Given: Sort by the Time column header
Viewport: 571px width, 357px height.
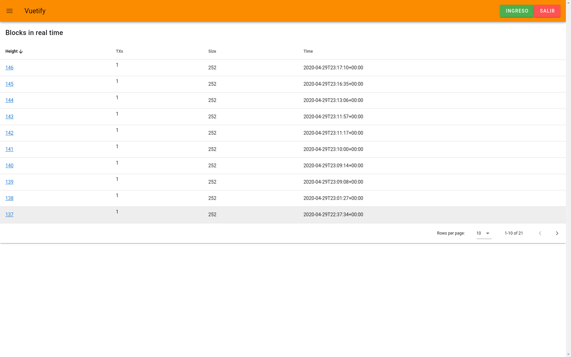Looking at the screenshot, I should click(308, 51).
